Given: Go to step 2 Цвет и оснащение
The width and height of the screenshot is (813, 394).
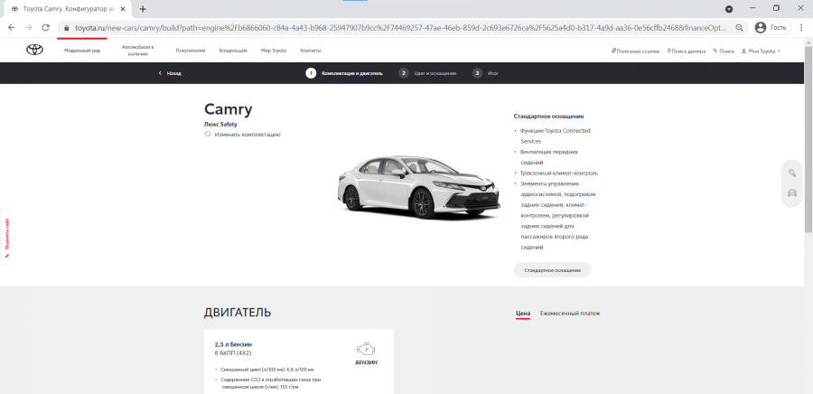Looking at the screenshot, I should [x=428, y=73].
